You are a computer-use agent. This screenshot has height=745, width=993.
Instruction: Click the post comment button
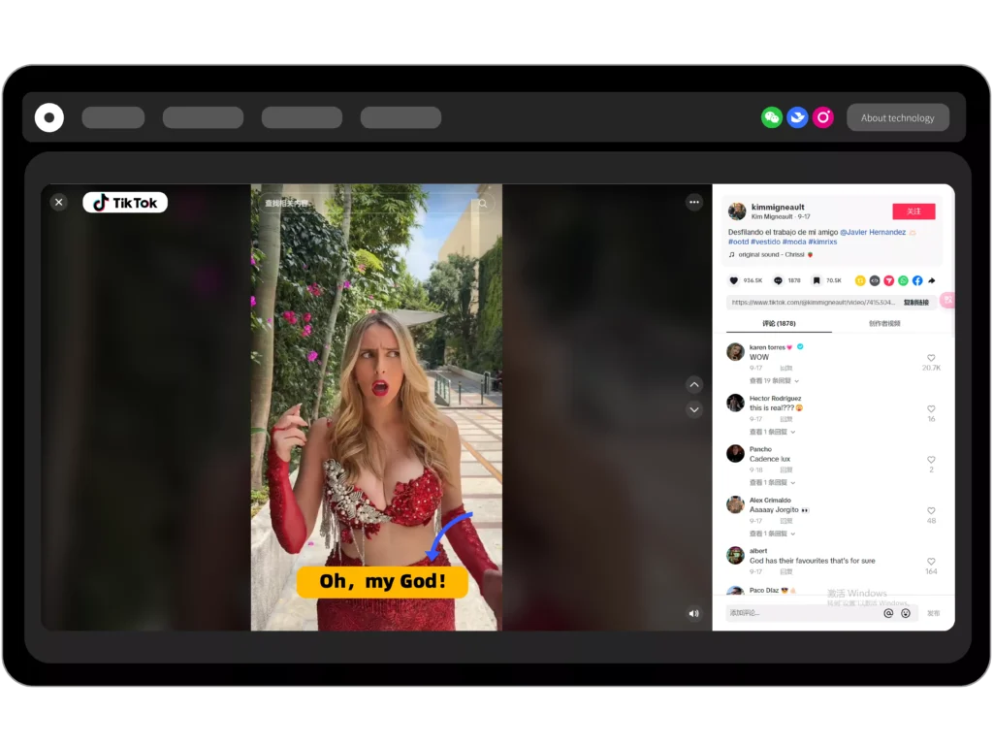tap(934, 613)
